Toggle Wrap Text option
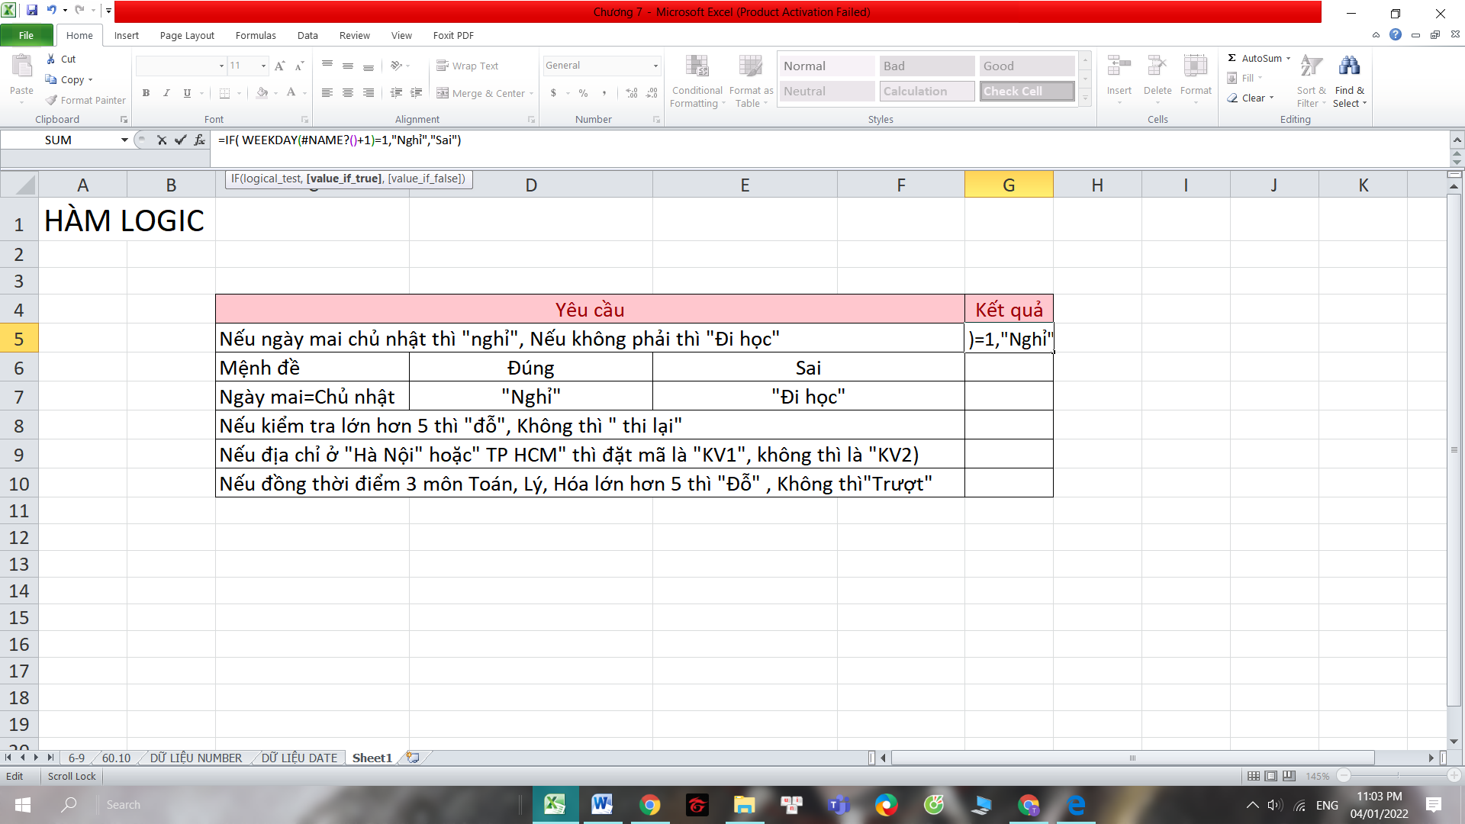The image size is (1465, 824). click(x=467, y=66)
